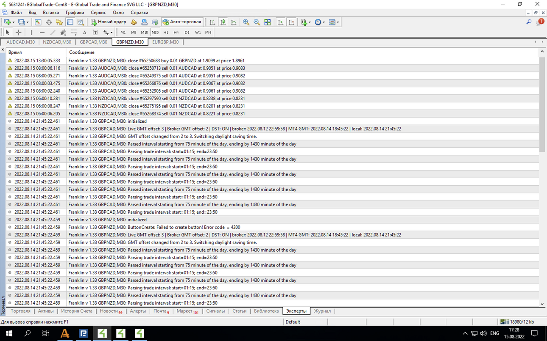
Task: Open the Файл menu
Action: (16, 13)
